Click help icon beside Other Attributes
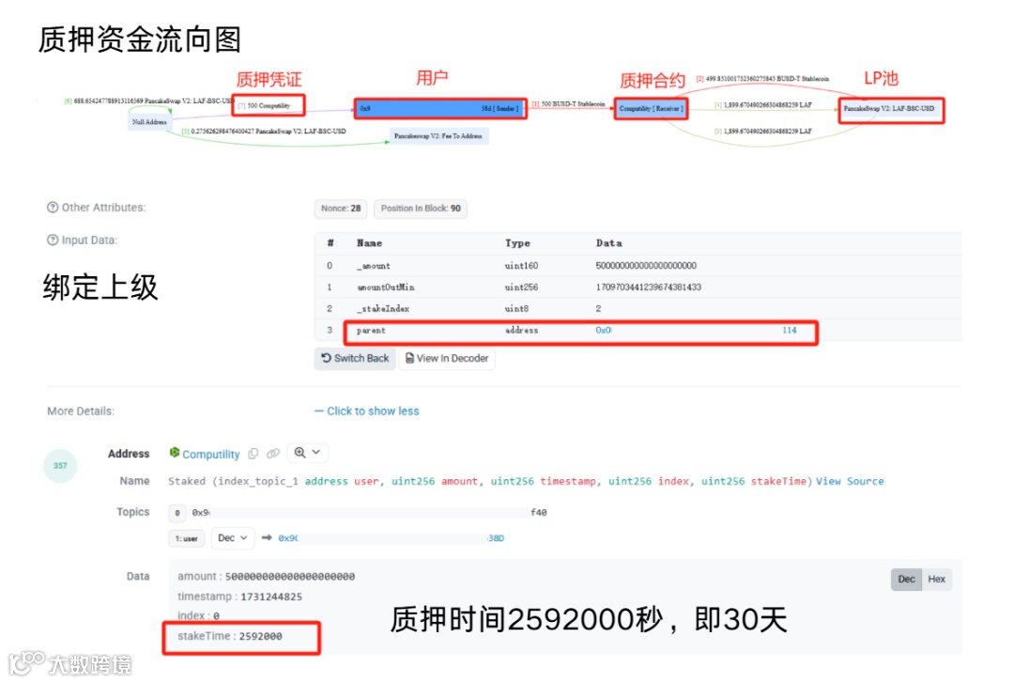1014x683 pixels. [x=53, y=208]
